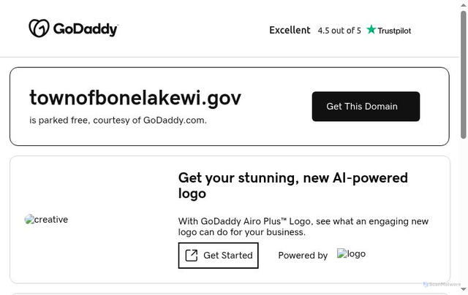
Task: Open the Trustpilot wordmark link
Action: (394, 31)
